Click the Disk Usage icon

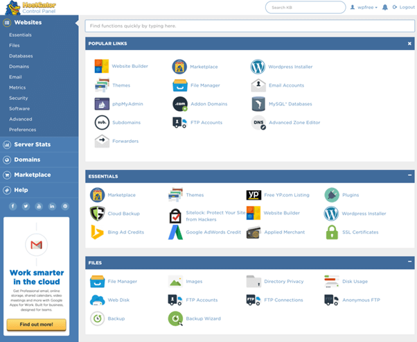(x=332, y=282)
